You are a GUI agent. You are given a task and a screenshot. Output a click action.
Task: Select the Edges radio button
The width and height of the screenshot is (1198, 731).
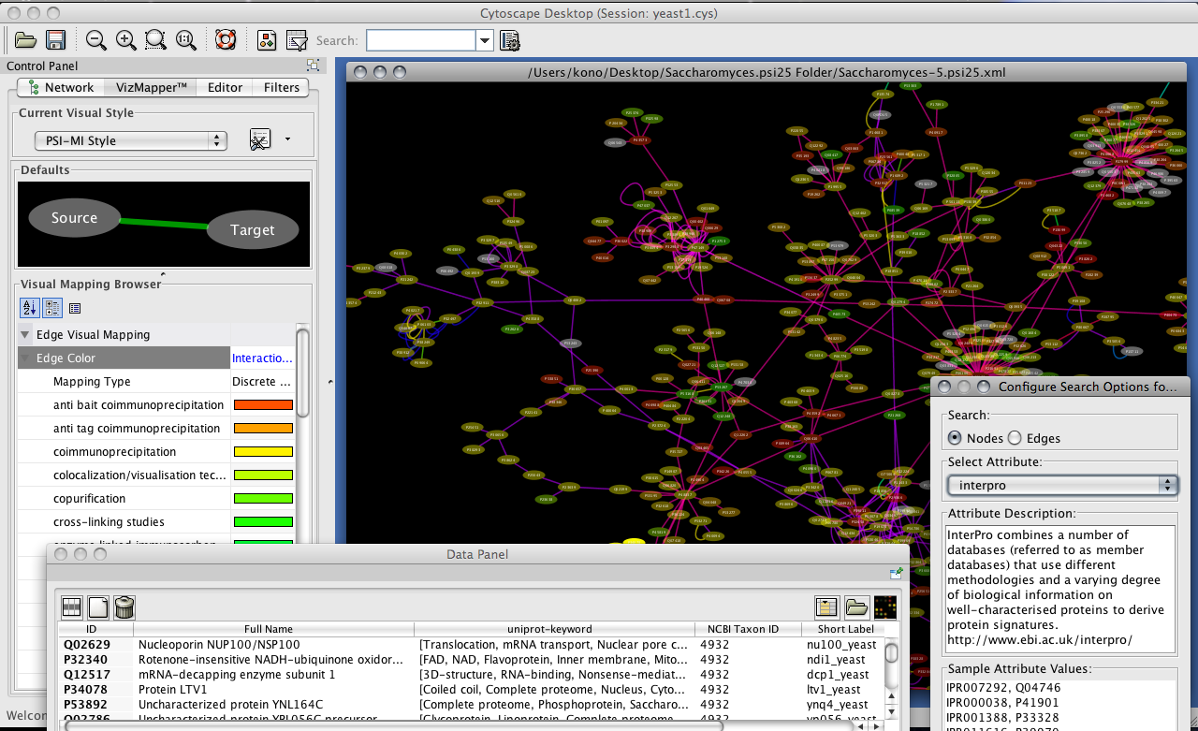(x=1015, y=438)
